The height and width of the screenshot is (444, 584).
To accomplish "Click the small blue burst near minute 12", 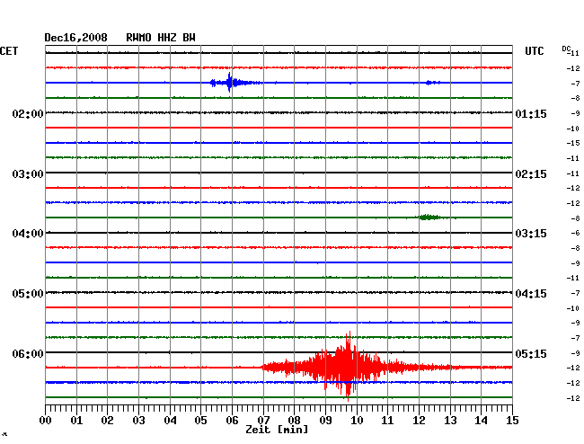I will click(x=432, y=83).
